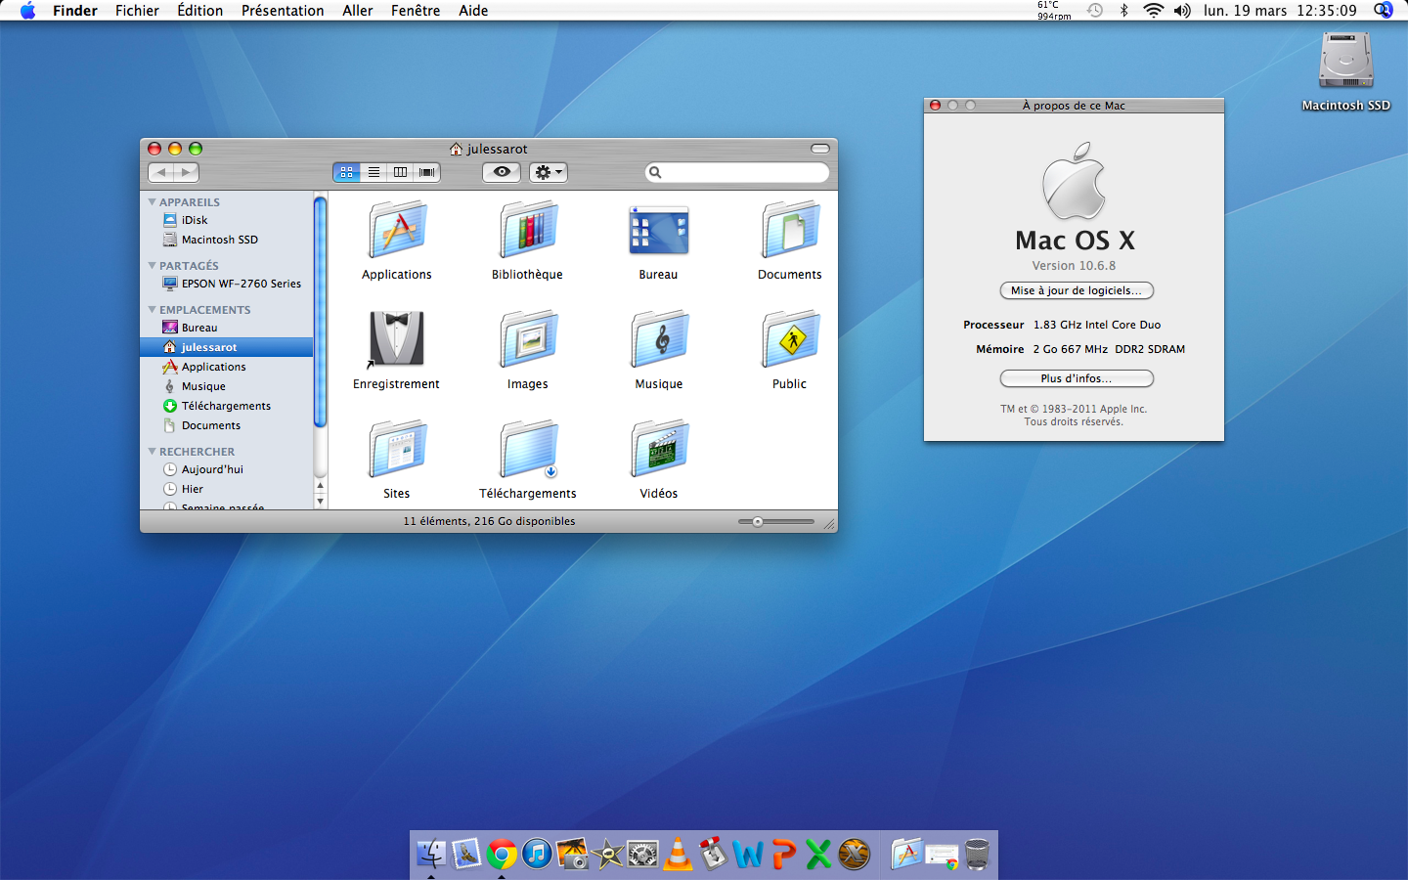The width and height of the screenshot is (1408, 880).
Task: Collapse the APPAREILS sidebar section
Action: click(x=153, y=202)
